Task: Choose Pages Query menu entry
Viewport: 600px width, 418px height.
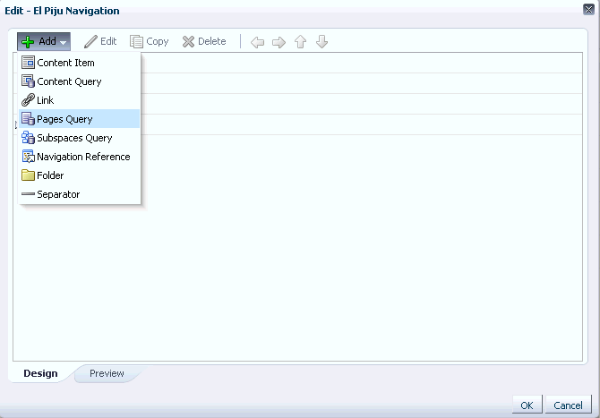Action: (79, 118)
